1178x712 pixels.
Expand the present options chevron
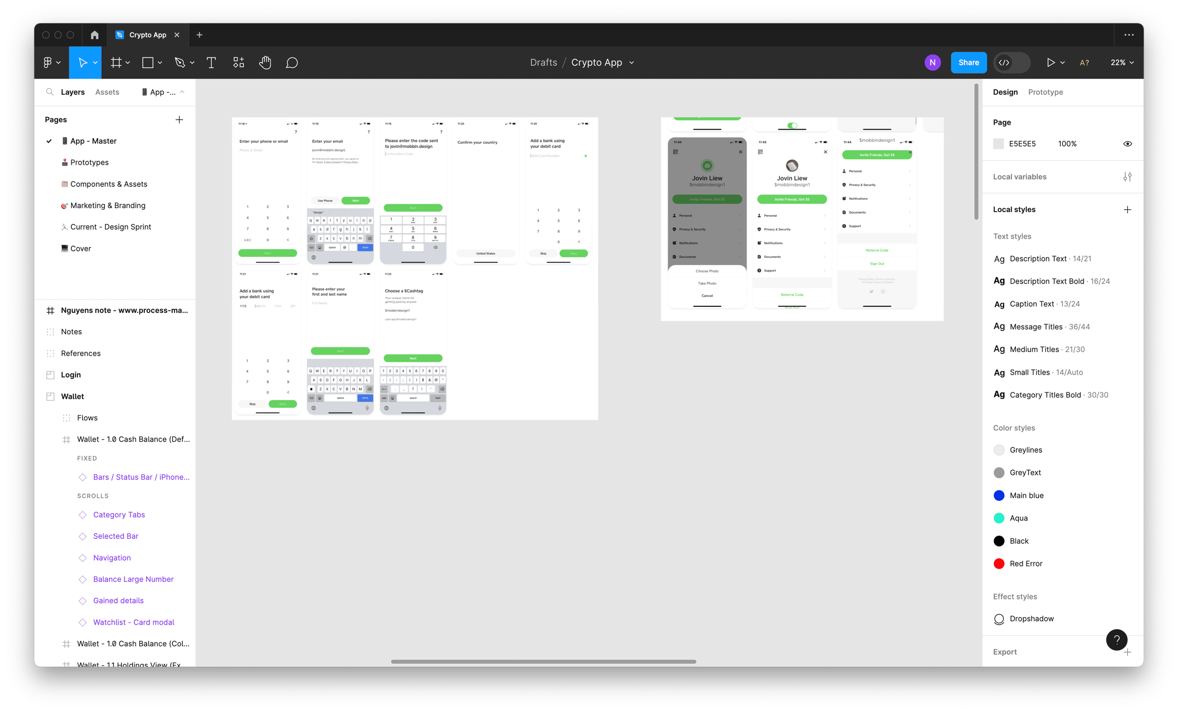point(1062,63)
